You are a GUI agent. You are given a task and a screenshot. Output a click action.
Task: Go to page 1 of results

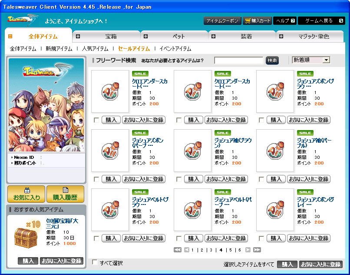(192, 250)
